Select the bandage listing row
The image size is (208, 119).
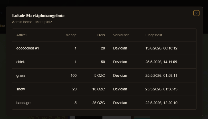[104, 103]
